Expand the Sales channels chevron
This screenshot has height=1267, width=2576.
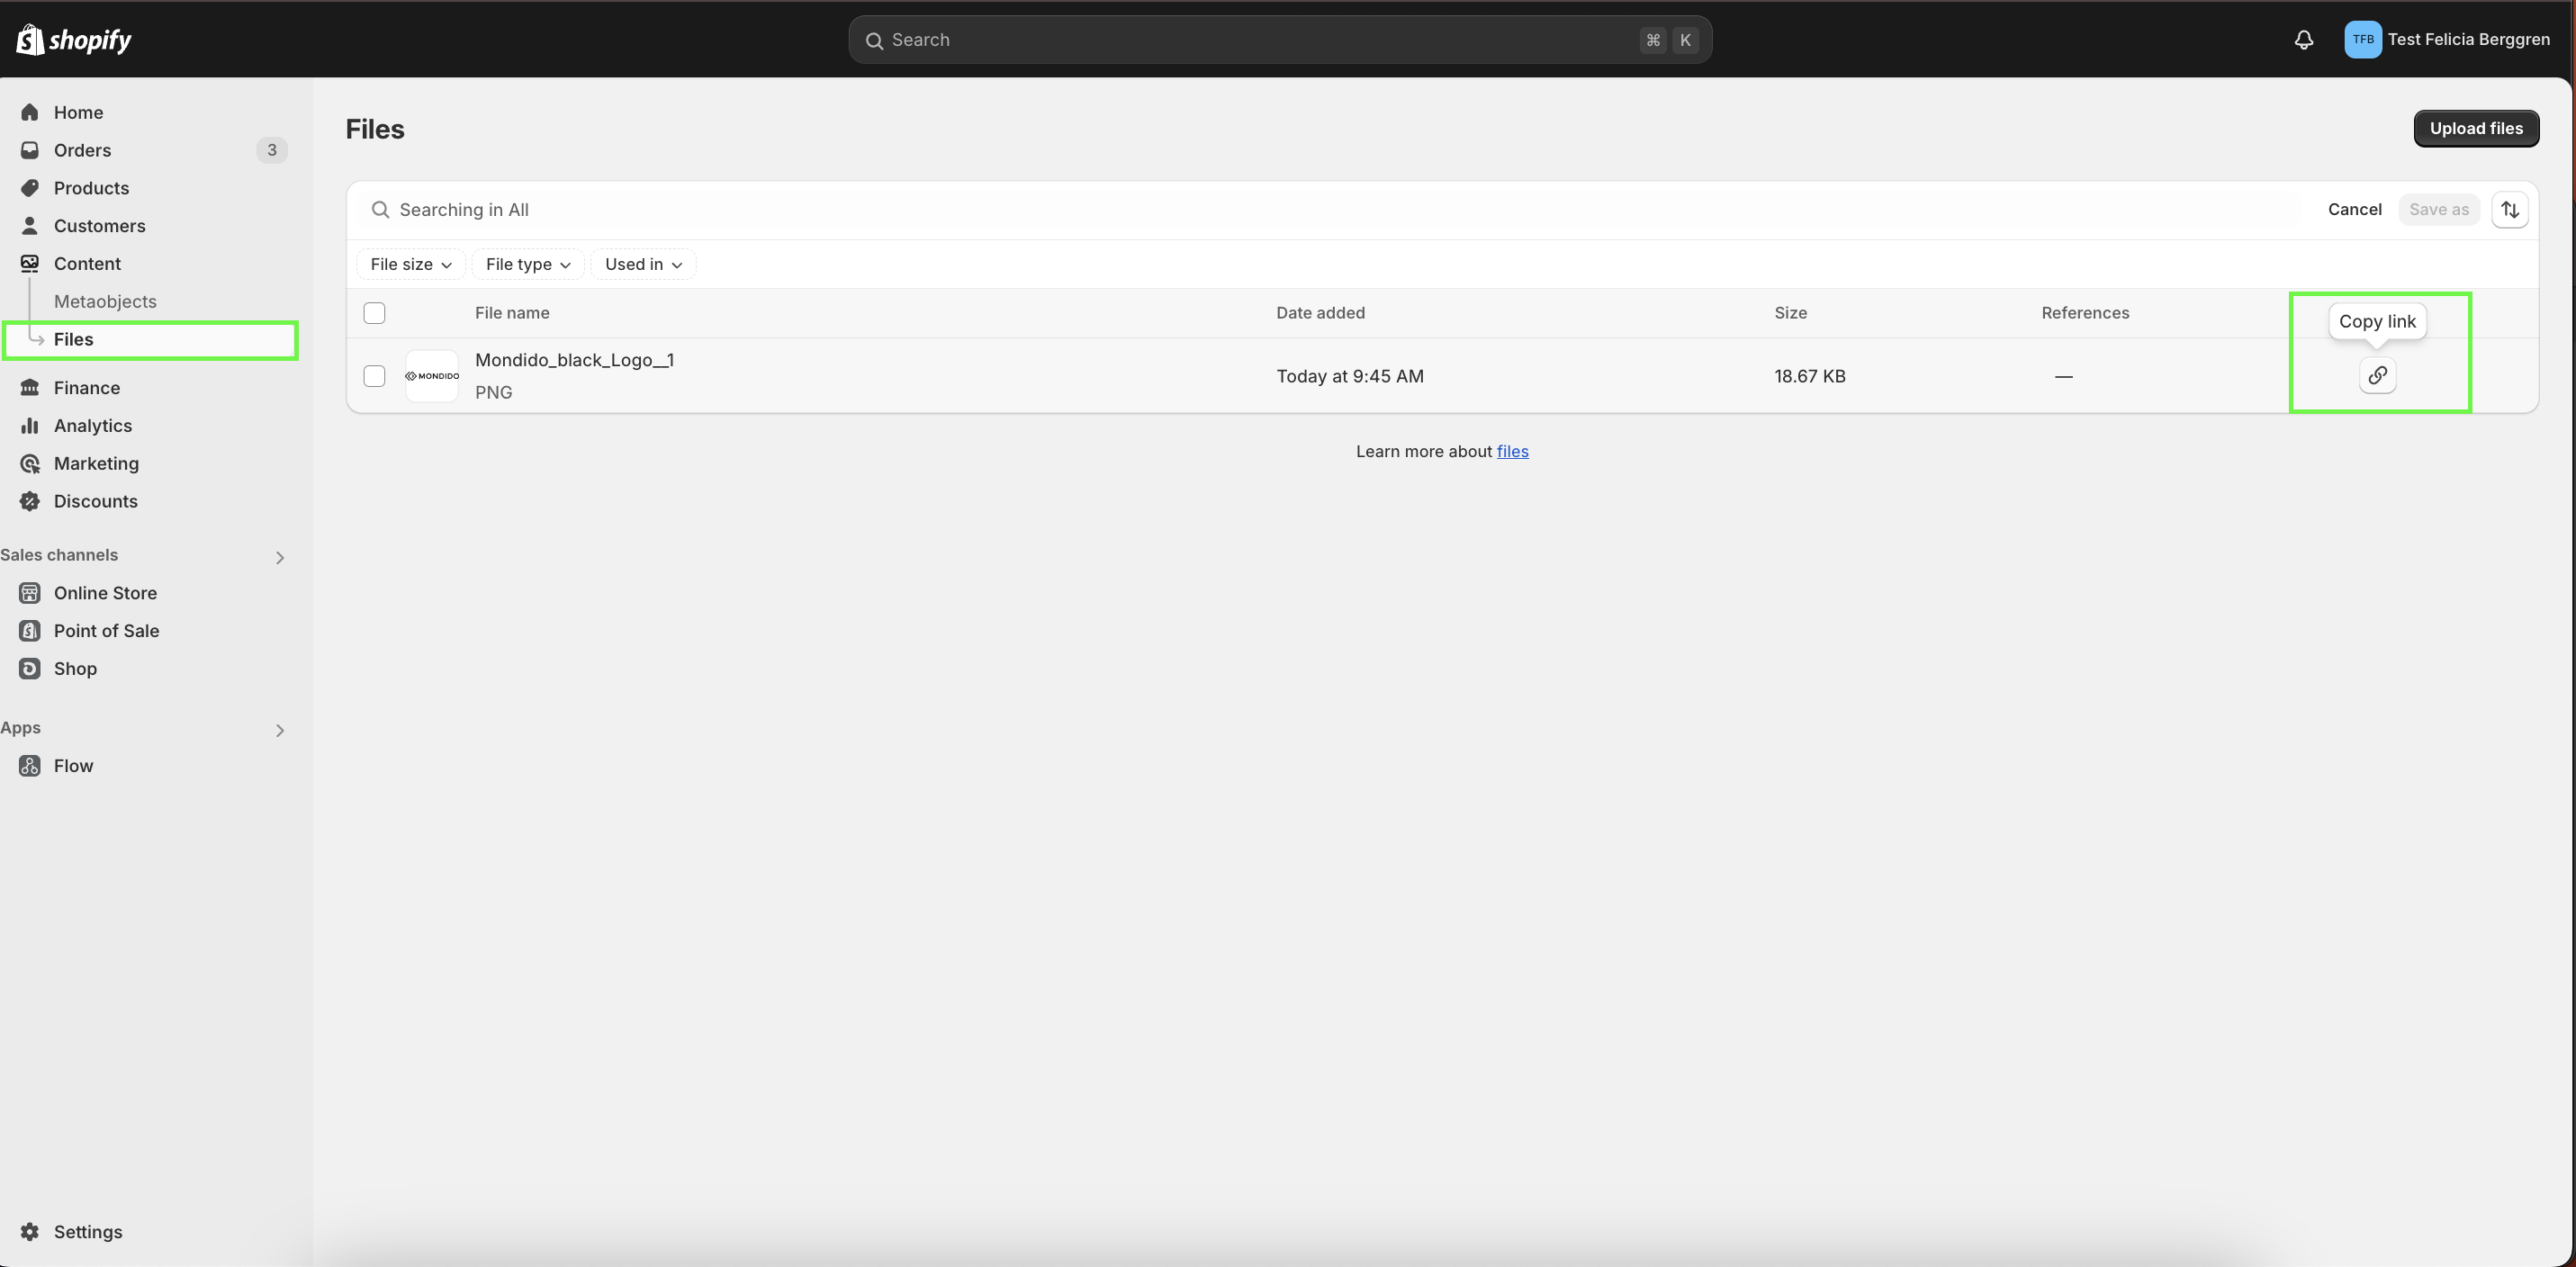click(x=280, y=558)
